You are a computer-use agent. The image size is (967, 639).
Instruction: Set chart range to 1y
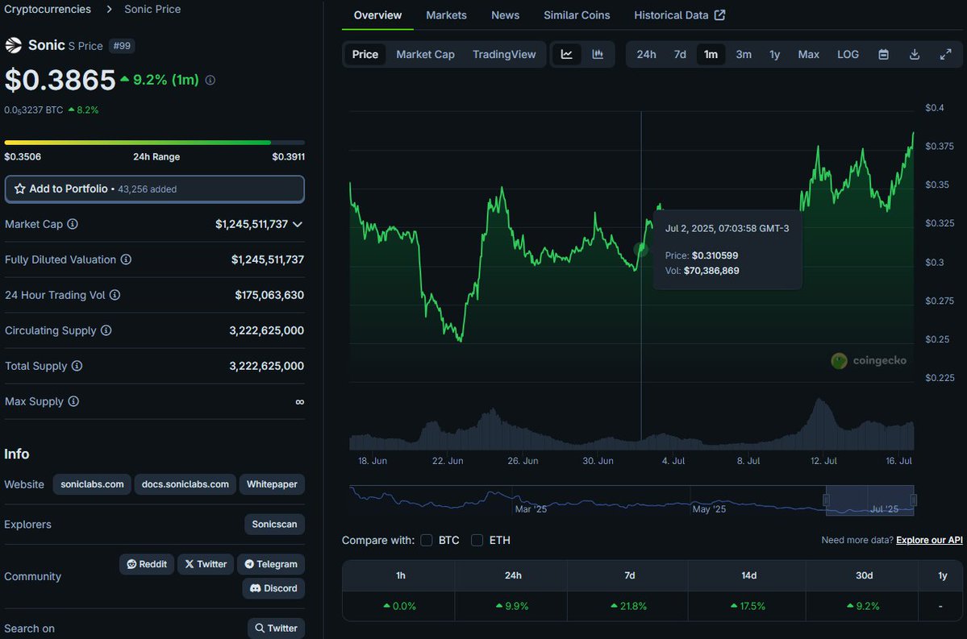[x=774, y=54]
